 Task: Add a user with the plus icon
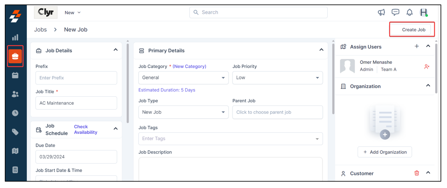[x=417, y=46]
